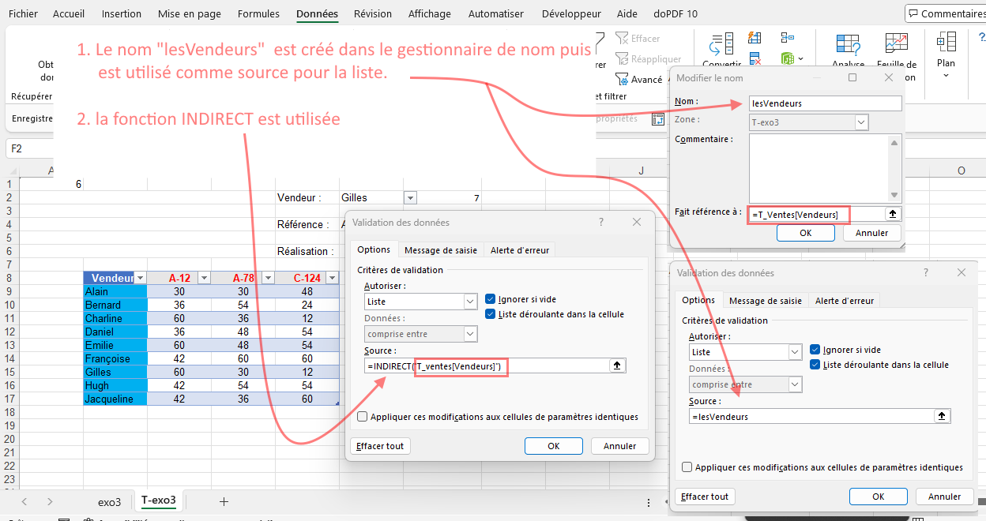Click the Effacer tout button
Image resolution: width=986 pixels, height=521 pixels.
[x=380, y=445]
